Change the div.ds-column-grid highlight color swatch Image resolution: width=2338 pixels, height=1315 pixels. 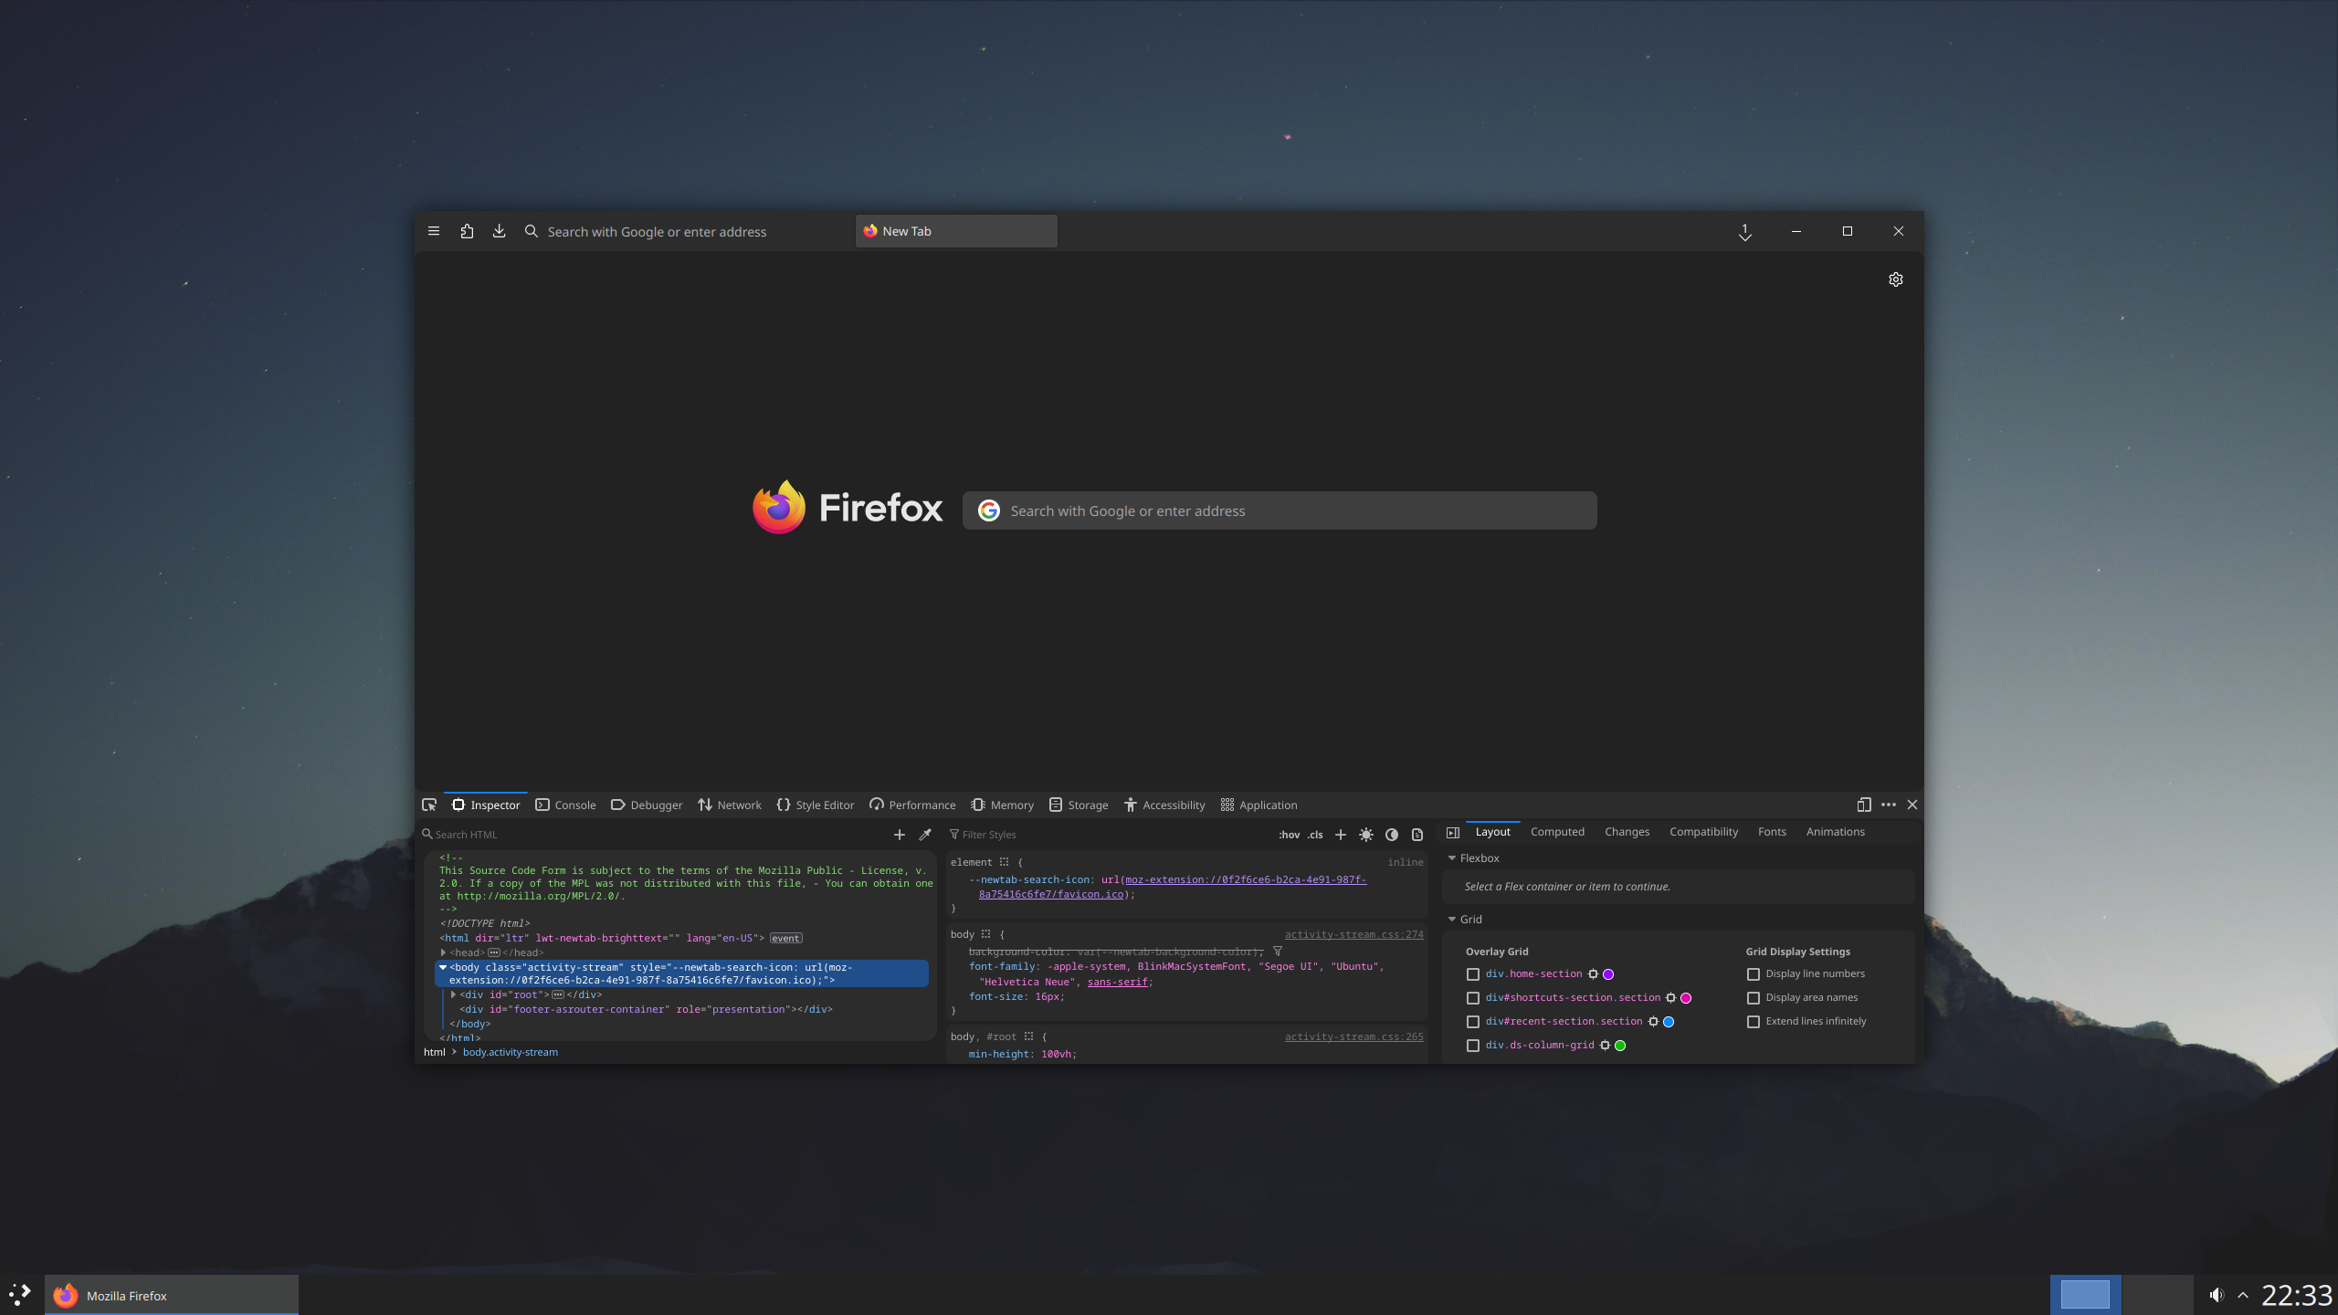click(x=1620, y=1045)
